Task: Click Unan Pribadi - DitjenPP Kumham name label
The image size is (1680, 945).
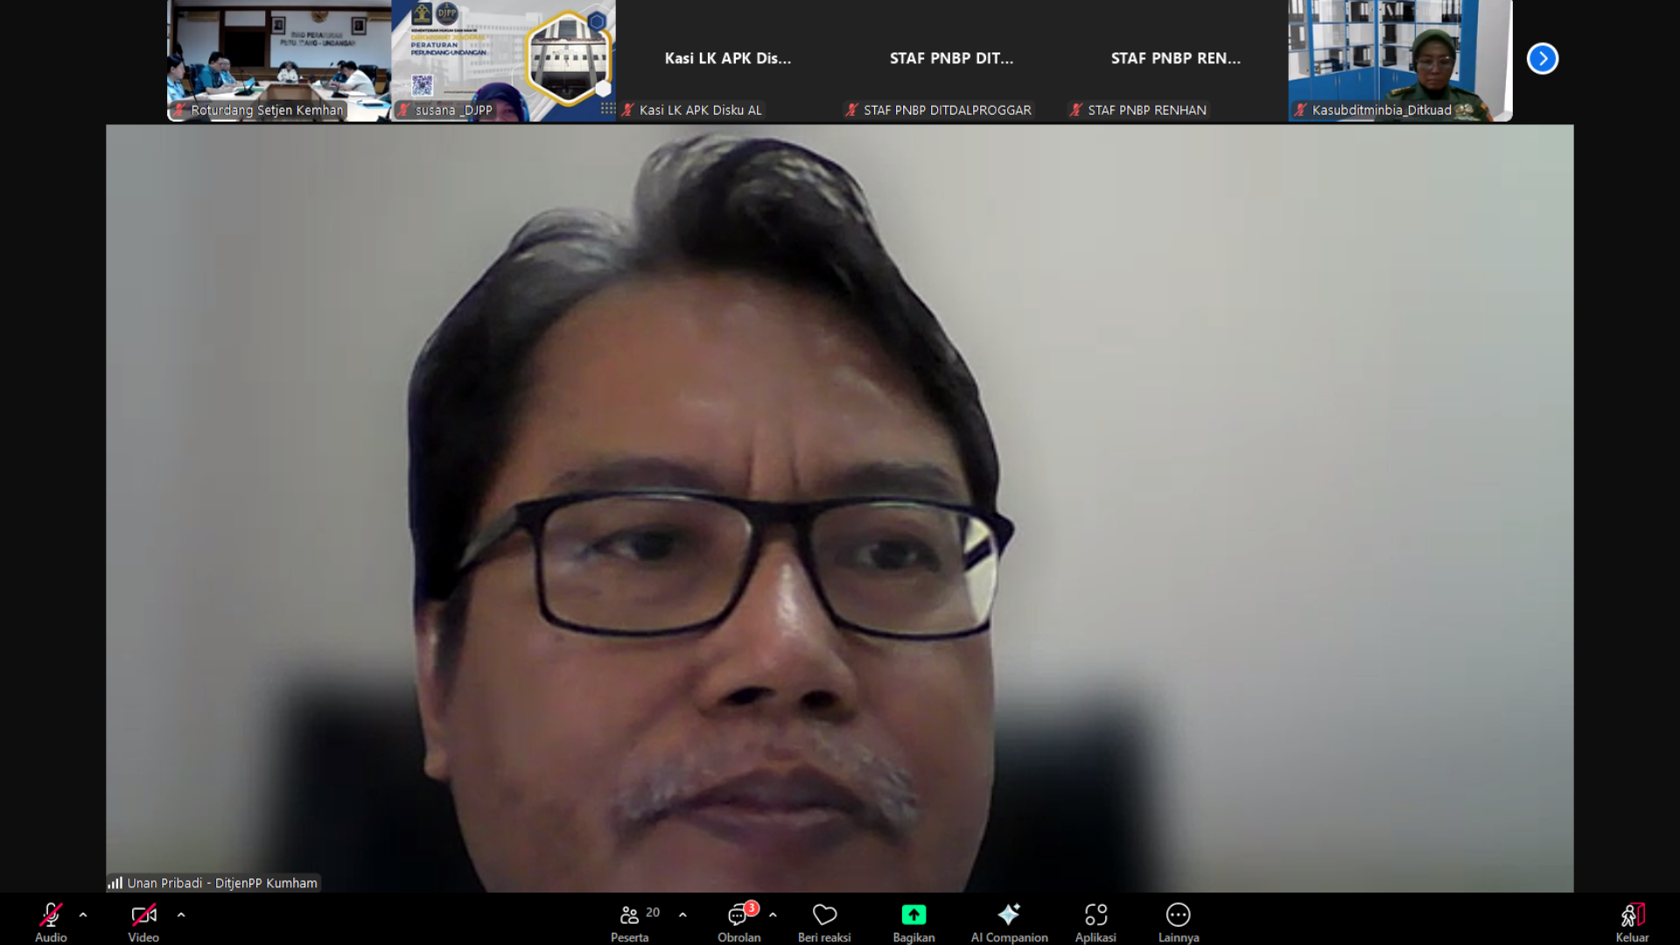Action: (x=222, y=883)
